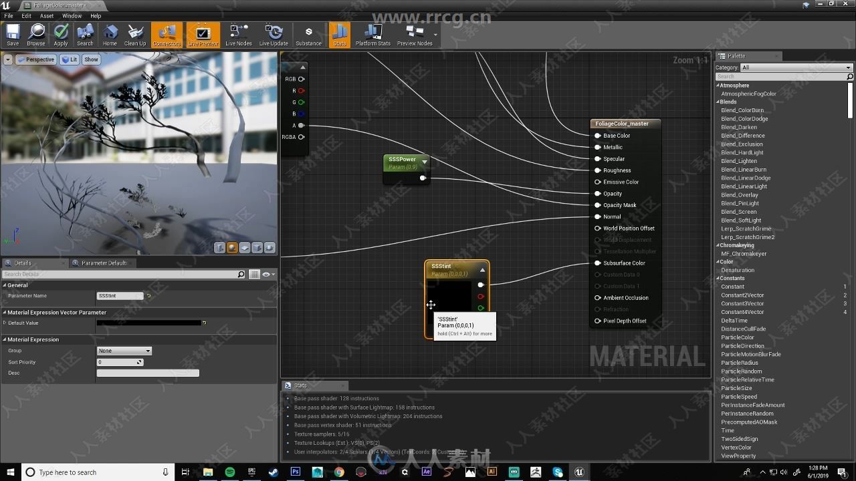856x481 pixels.
Task: Toggle the Live Update option
Action: tap(274, 35)
